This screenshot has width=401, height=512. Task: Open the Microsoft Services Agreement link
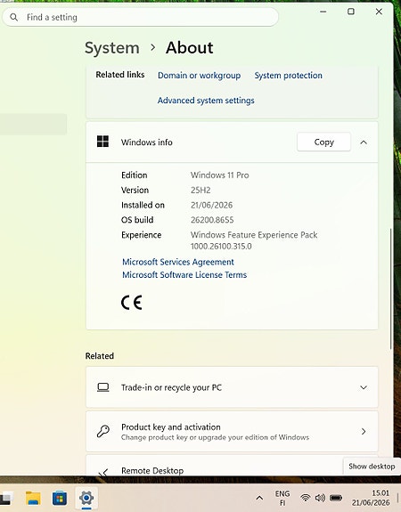[x=178, y=262]
